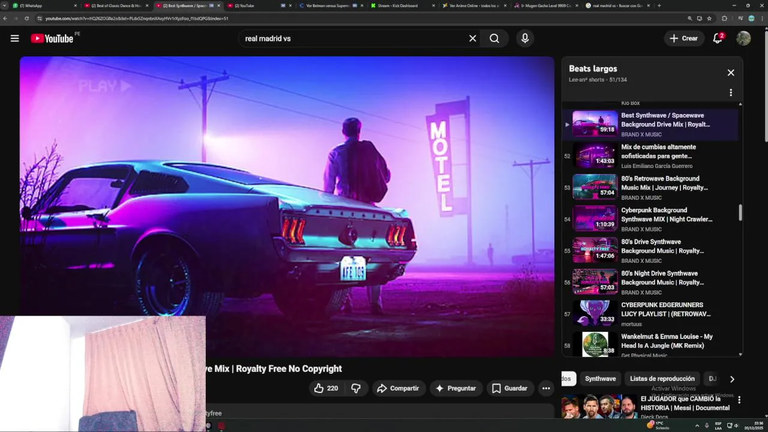Select the Synthwave filter chip
The height and width of the screenshot is (432, 768).
pyautogui.click(x=600, y=379)
